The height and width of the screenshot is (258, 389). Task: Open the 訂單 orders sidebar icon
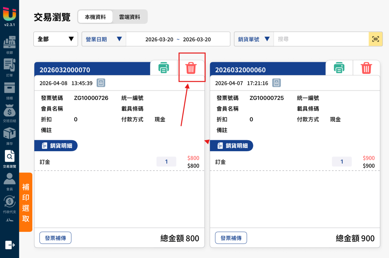[x=9, y=67]
